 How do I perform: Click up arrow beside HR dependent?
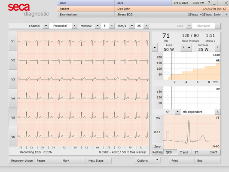click(x=218, y=112)
